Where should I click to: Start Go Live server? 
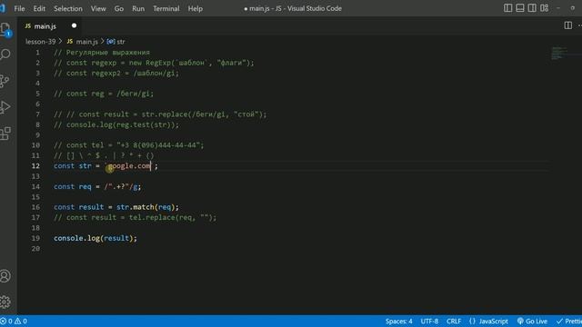pyautogui.click(x=532, y=321)
